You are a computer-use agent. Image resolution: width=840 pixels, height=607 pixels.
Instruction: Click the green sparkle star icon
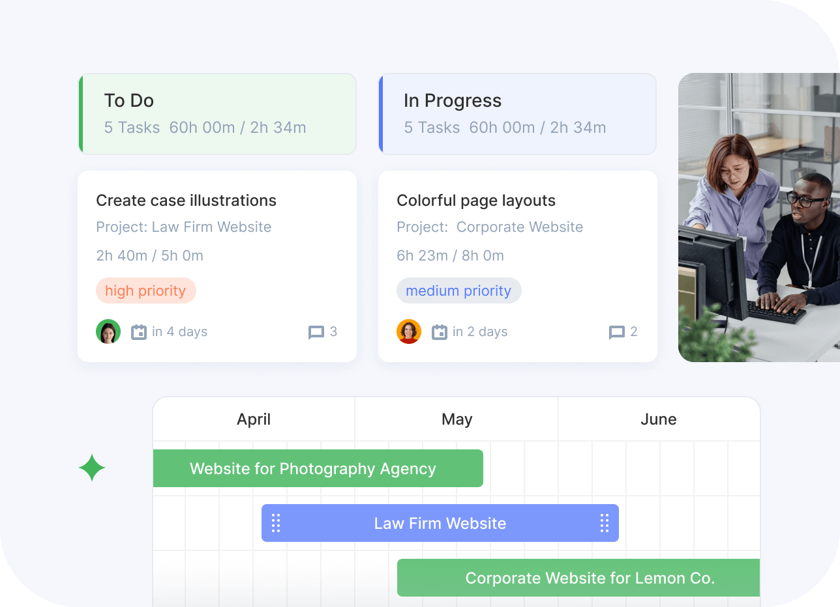point(92,468)
